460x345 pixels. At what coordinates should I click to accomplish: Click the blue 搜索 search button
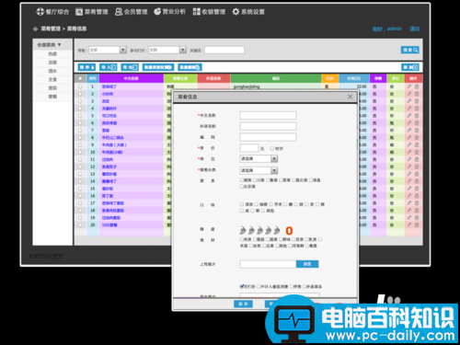pyautogui.click(x=410, y=50)
